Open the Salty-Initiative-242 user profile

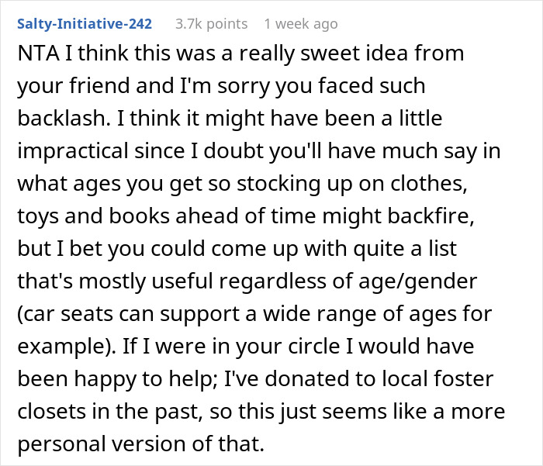(x=84, y=24)
